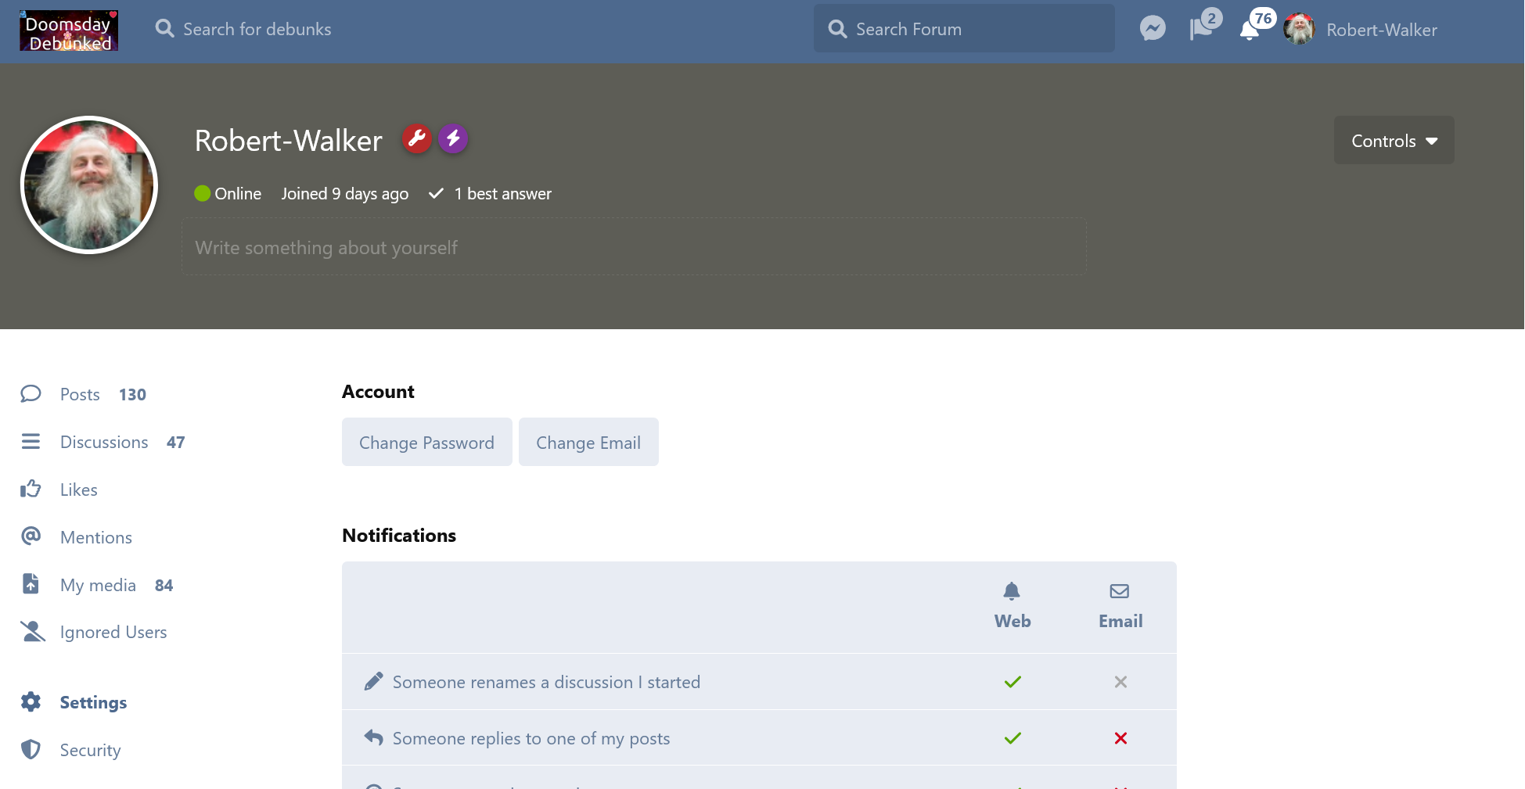
Task: Expand the Controls dropdown
Action: point(1393,141)
